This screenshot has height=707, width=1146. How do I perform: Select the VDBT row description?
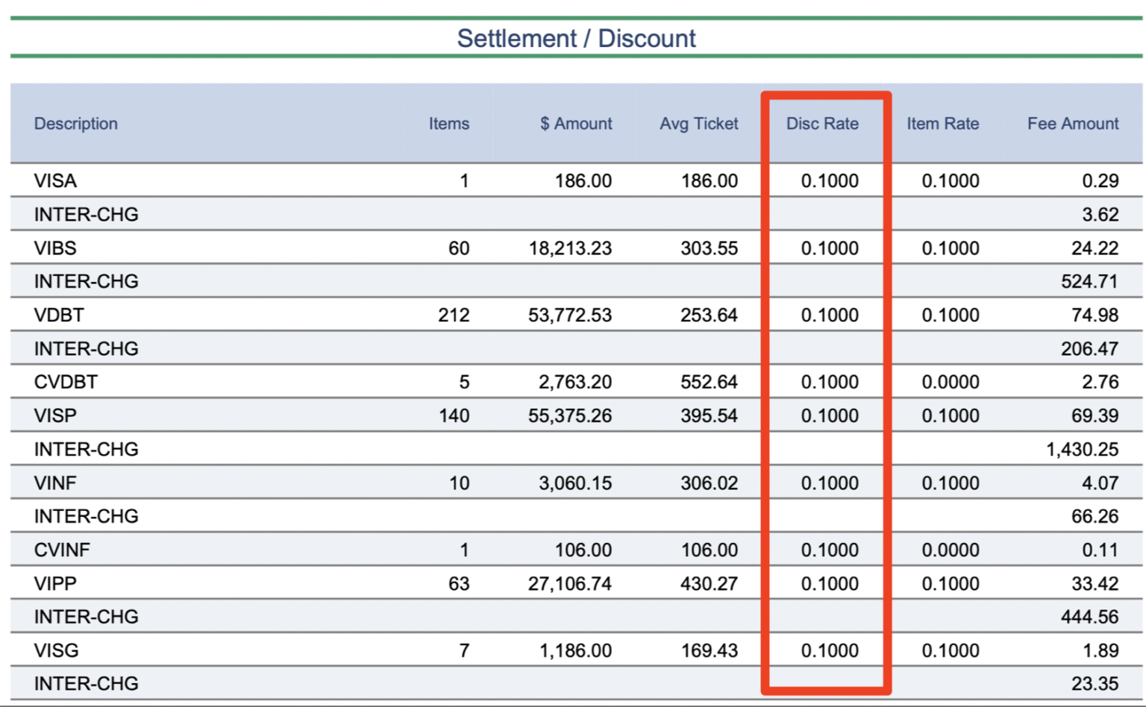pos(59,315)
